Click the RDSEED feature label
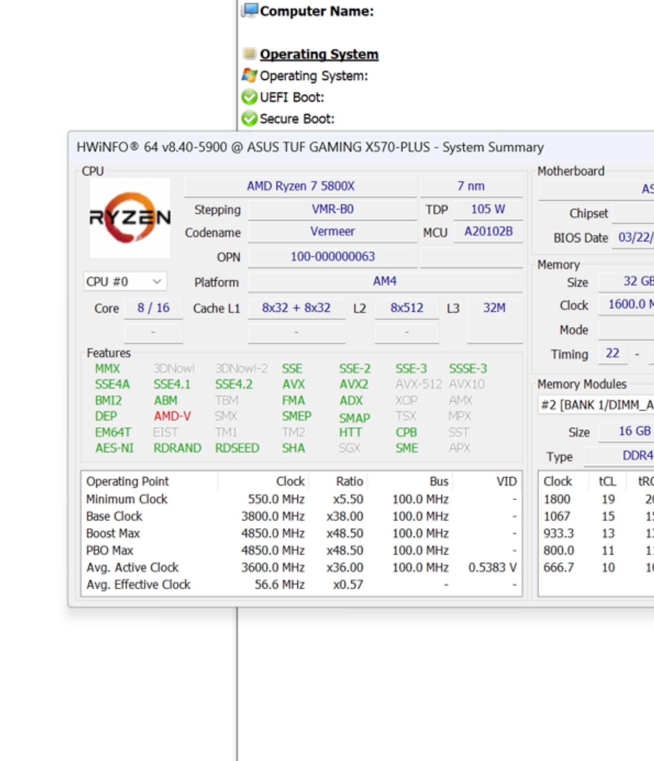 pyautogui.click(x=237, y=448)
